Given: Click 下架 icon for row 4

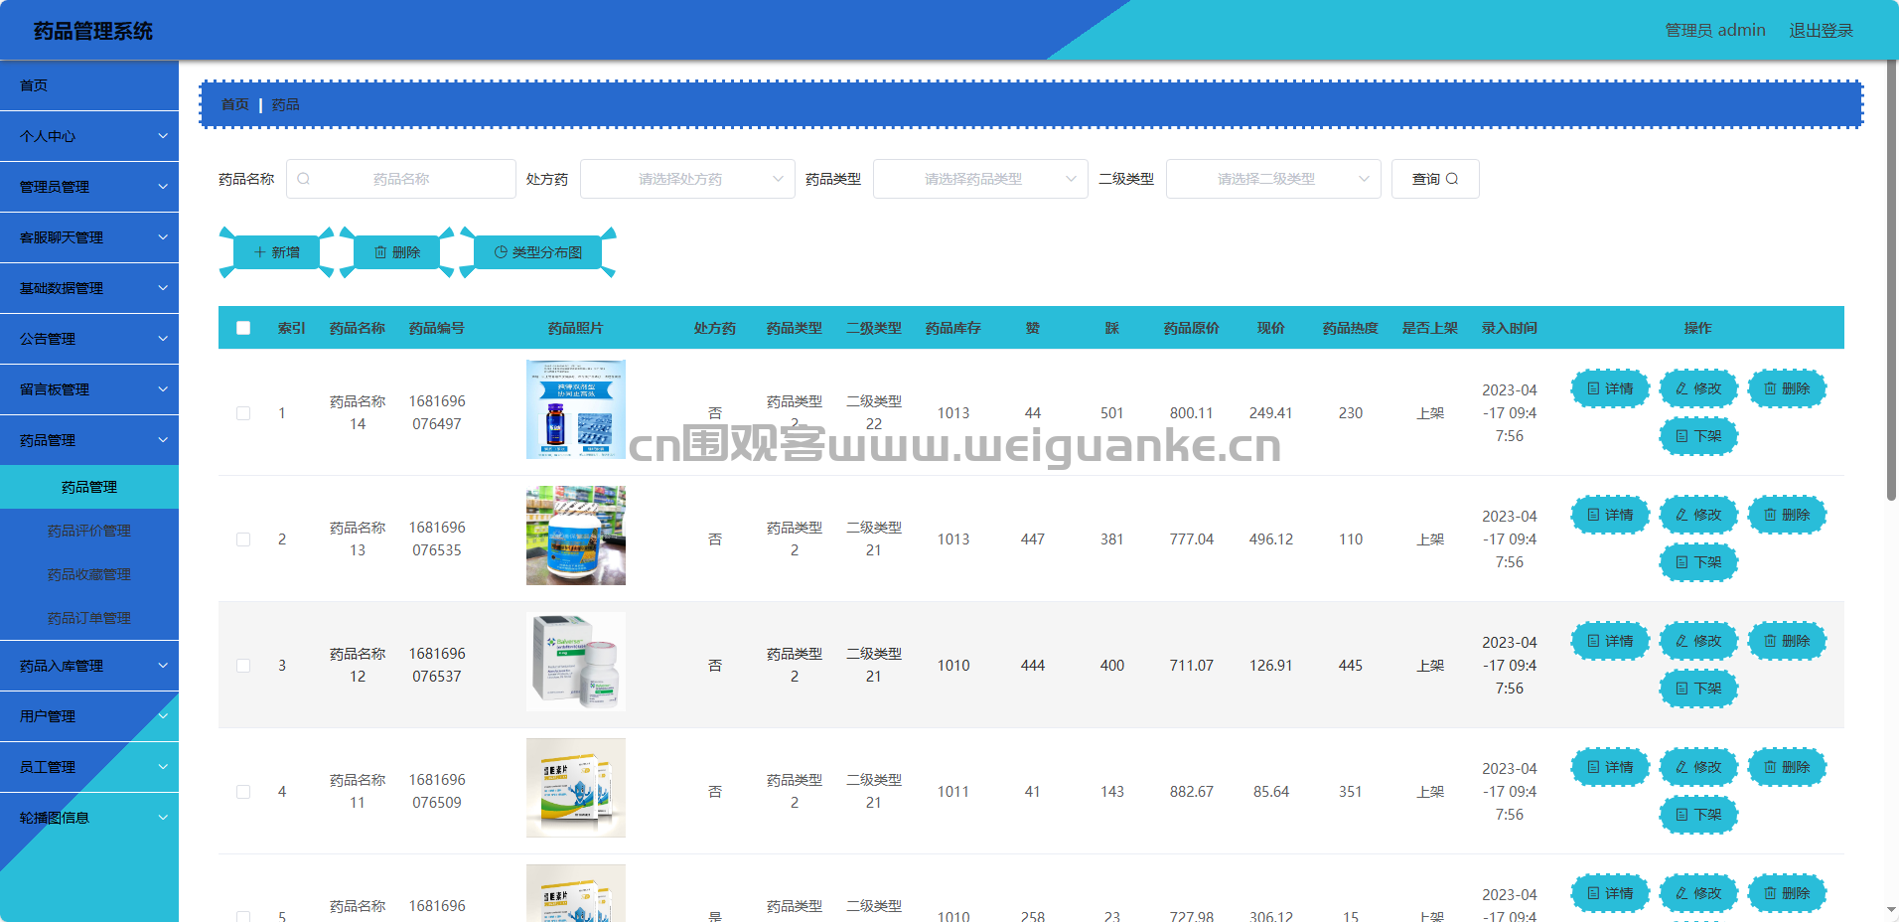Looking at the screenshot, I should point(1681,815).
